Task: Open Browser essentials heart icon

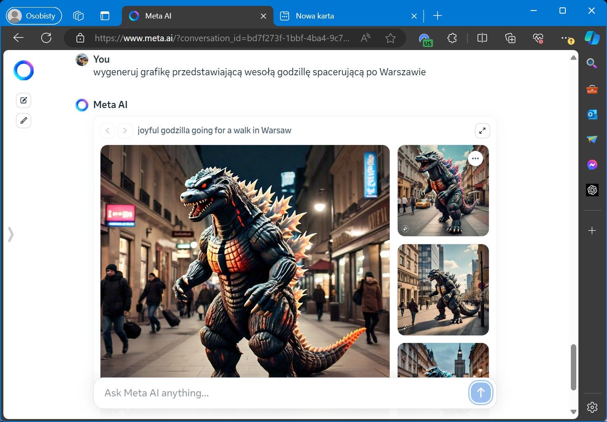Action: click(538, 38)
